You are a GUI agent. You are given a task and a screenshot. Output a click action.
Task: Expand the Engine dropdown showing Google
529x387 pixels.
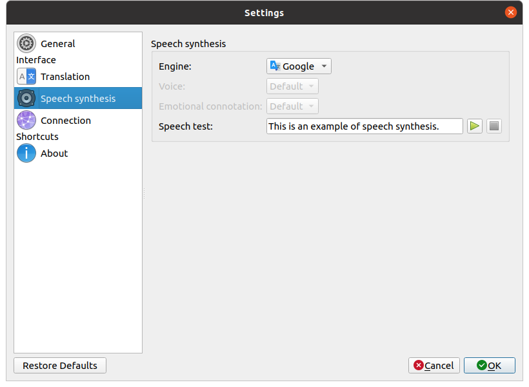(299, 66)
